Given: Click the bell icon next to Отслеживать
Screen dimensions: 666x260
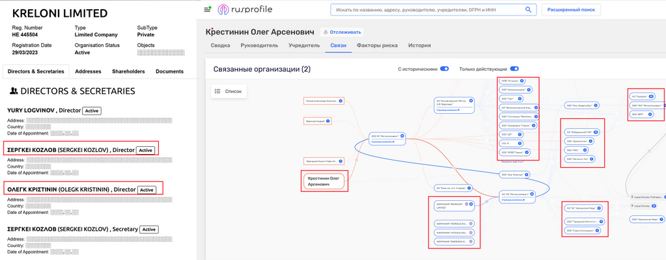Looking at the screenshot, I should (325, 32).
